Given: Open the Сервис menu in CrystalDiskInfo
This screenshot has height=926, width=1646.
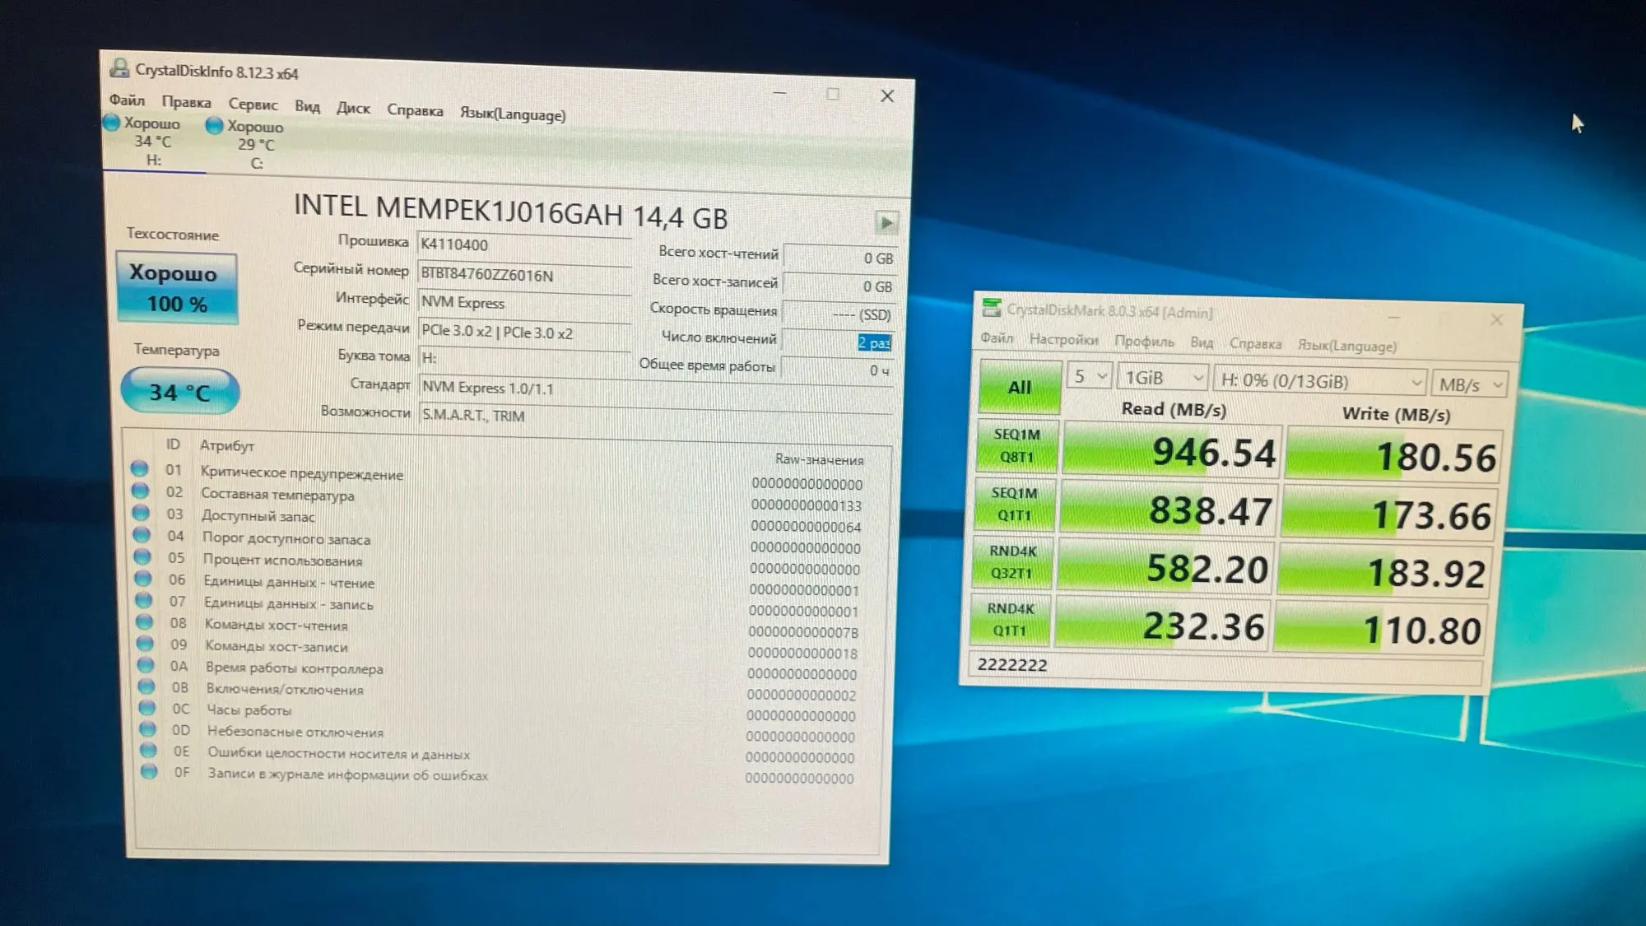Looking at the screenshot, I should tap(253, 105).
